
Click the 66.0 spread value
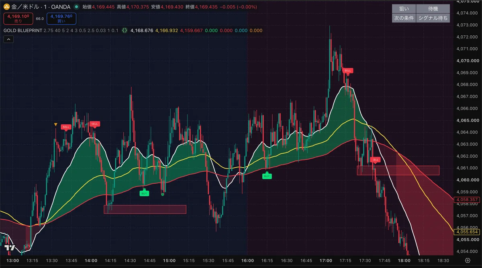click(40, 18)
